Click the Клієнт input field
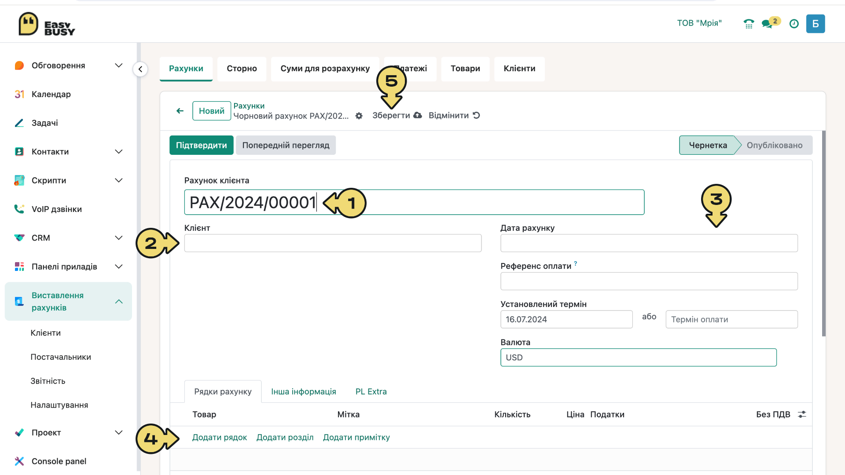This screenshot has width=845, height=475. tap(333, 243)
